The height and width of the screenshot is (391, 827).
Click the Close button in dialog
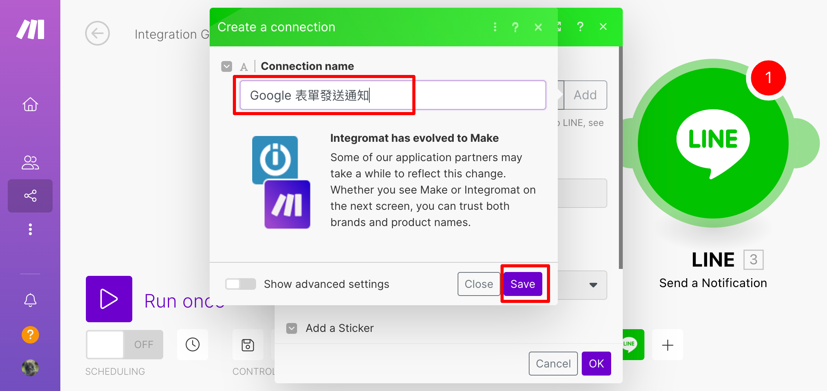(x=479, y=284)
